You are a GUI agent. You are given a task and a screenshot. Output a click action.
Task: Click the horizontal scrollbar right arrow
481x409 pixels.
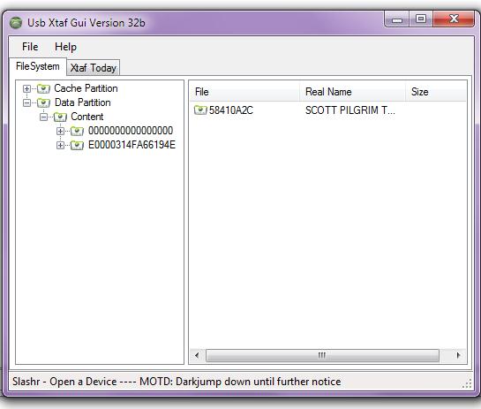tap(458, 356)
